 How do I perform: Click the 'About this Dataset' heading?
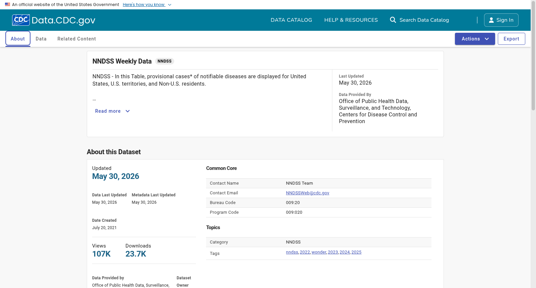pos(114,152)
